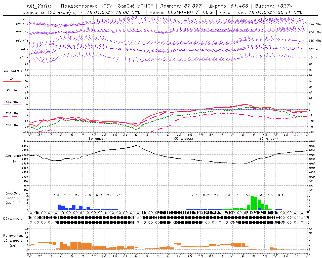Click the 0.4 precipitation total value
Image resolution: width=322 pixels, height=258 pixels.
point(227,195)
